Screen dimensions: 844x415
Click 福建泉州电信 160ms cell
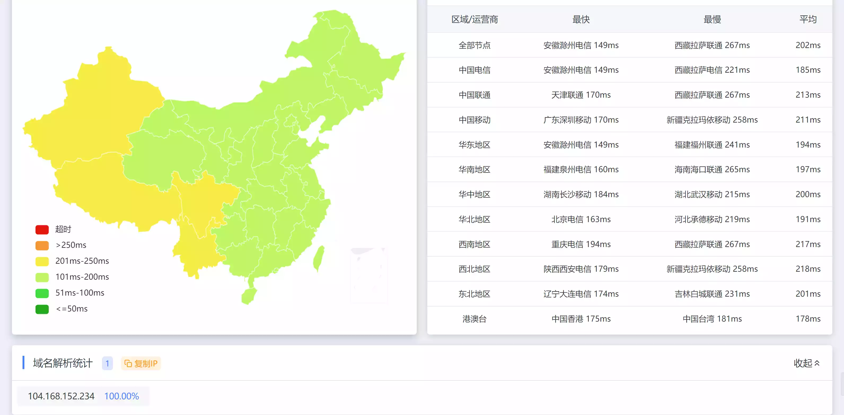(x=581, y=169)
